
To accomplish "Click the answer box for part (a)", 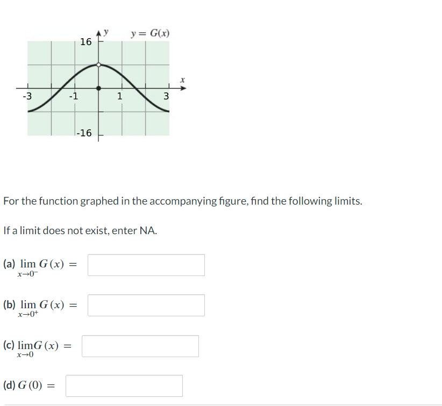I will coord(146,265).
